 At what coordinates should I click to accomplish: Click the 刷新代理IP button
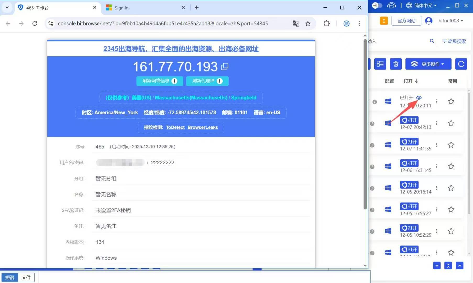coord(207,81)
